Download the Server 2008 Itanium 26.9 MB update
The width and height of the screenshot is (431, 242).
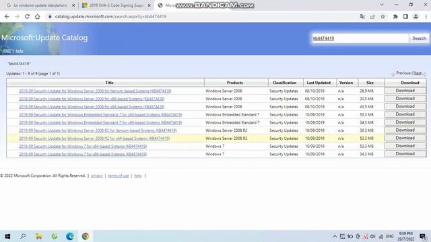pos(405,91)
